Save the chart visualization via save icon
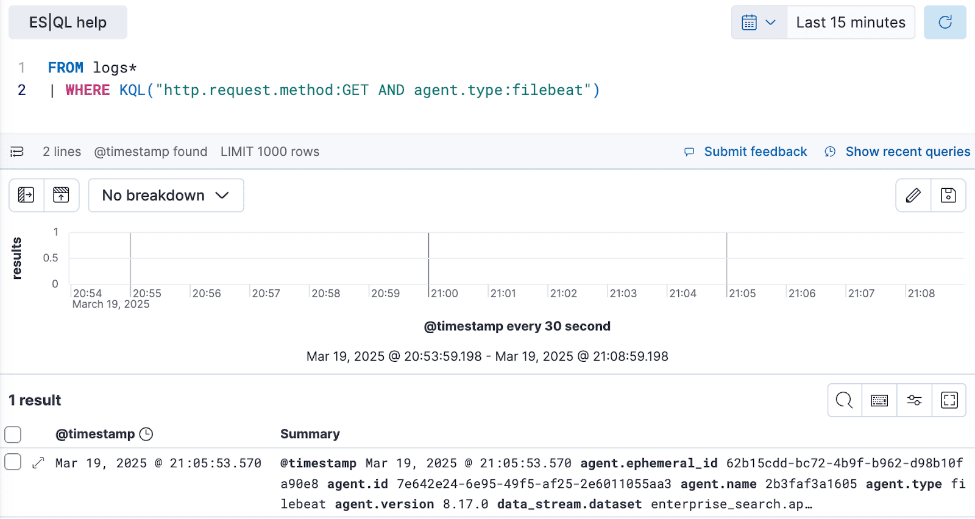This screenshot has height=519, width=975. pyautogui.click(x=948, y=195)
